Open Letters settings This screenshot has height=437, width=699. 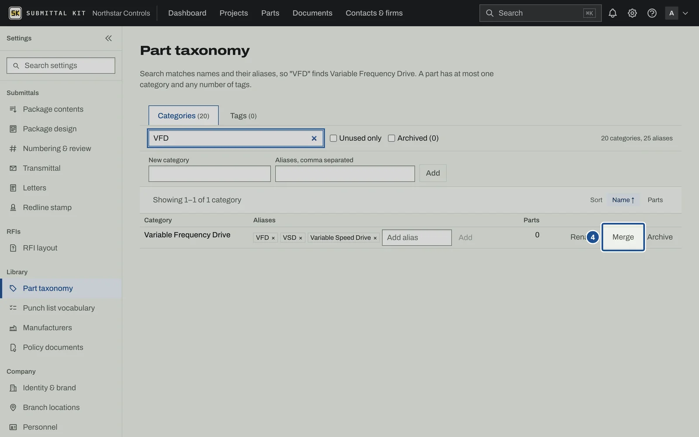pos(61,188)
